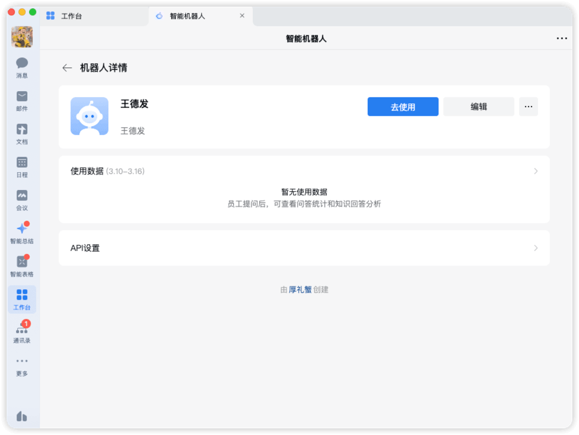The image size is (579, 435).
Task: Switch to the 工作台 tab
Action: [x=94, y=16]
